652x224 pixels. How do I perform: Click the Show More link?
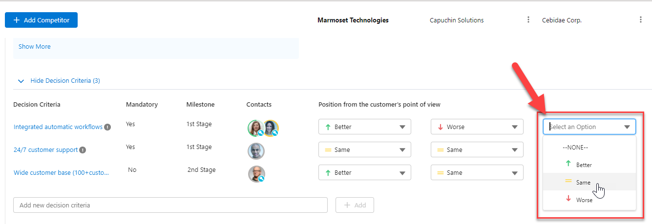(35, 47)
